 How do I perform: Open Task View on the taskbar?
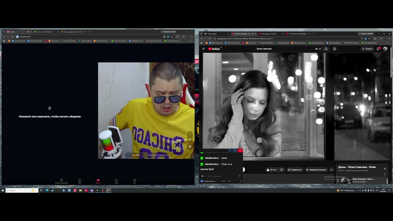pyautogui.click(x=41, y=190)
